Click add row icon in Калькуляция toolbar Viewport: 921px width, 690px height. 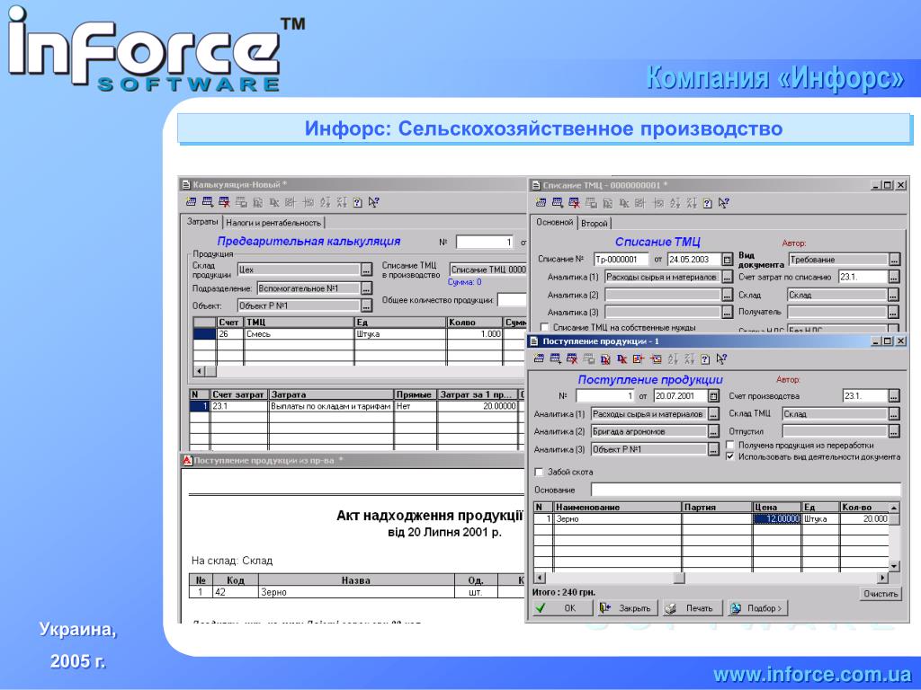point(208,202)
